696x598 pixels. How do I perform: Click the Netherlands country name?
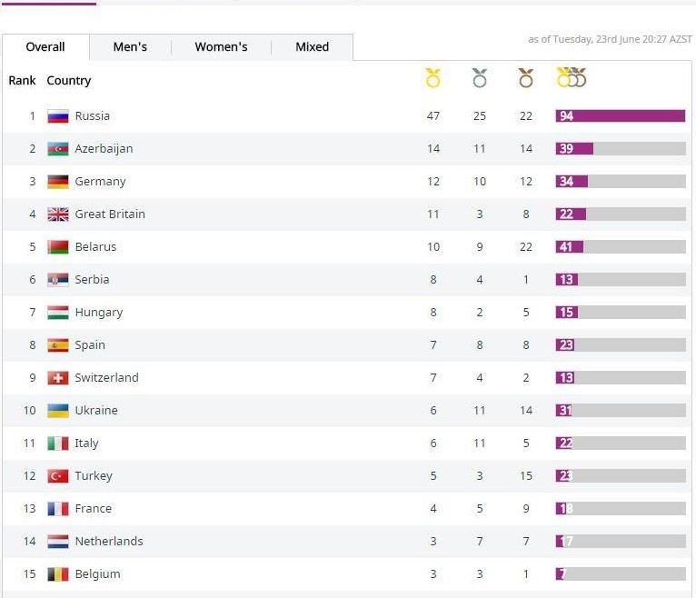(x=109, y=542)
